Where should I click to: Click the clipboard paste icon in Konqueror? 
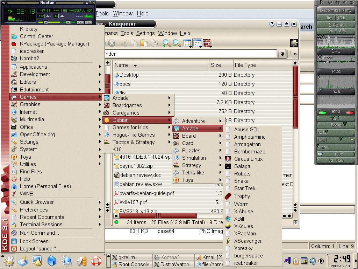coord(144,43)
